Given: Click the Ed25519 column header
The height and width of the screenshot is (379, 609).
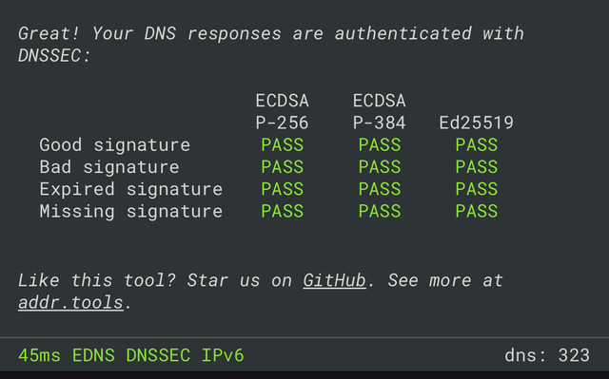Looking at the screenshot, I should 476,123.
